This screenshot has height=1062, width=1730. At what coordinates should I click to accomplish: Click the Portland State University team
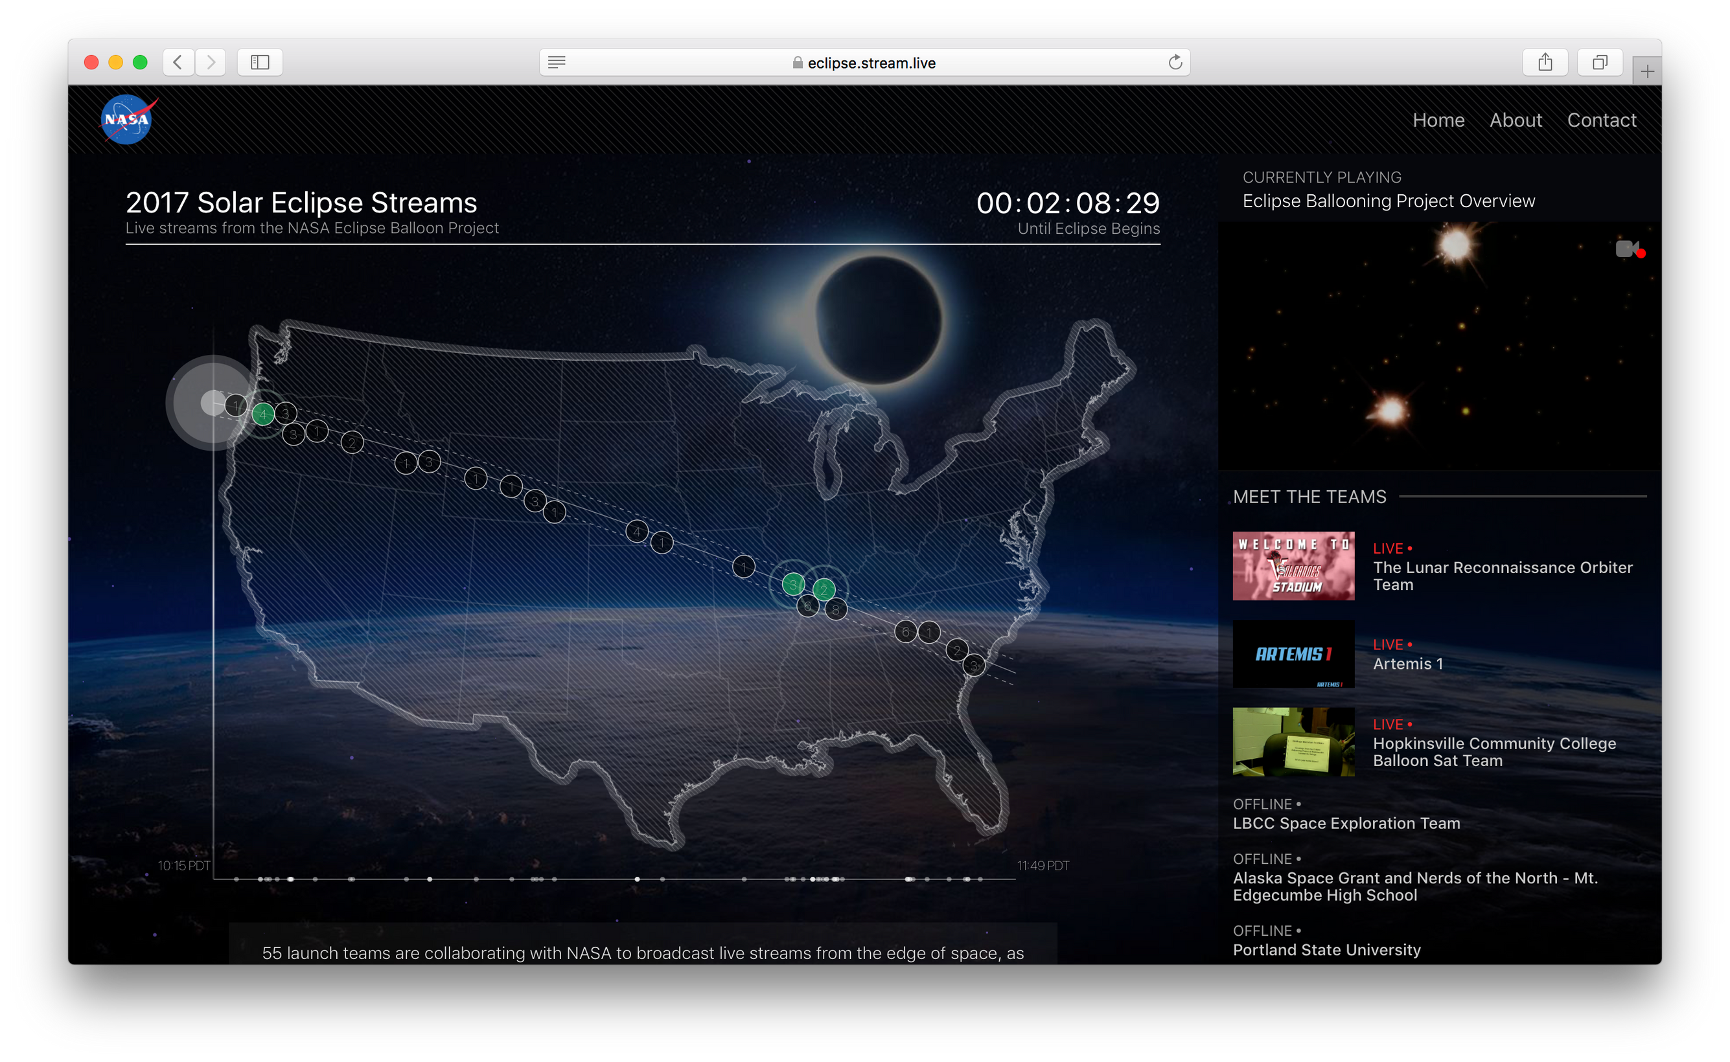click(x=1326, y=949)
